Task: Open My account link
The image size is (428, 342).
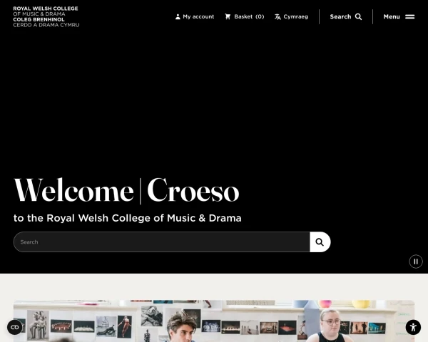Action: (195, 16)
